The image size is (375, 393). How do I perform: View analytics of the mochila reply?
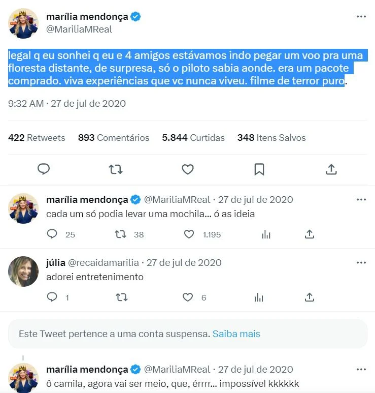pos(266,234)
